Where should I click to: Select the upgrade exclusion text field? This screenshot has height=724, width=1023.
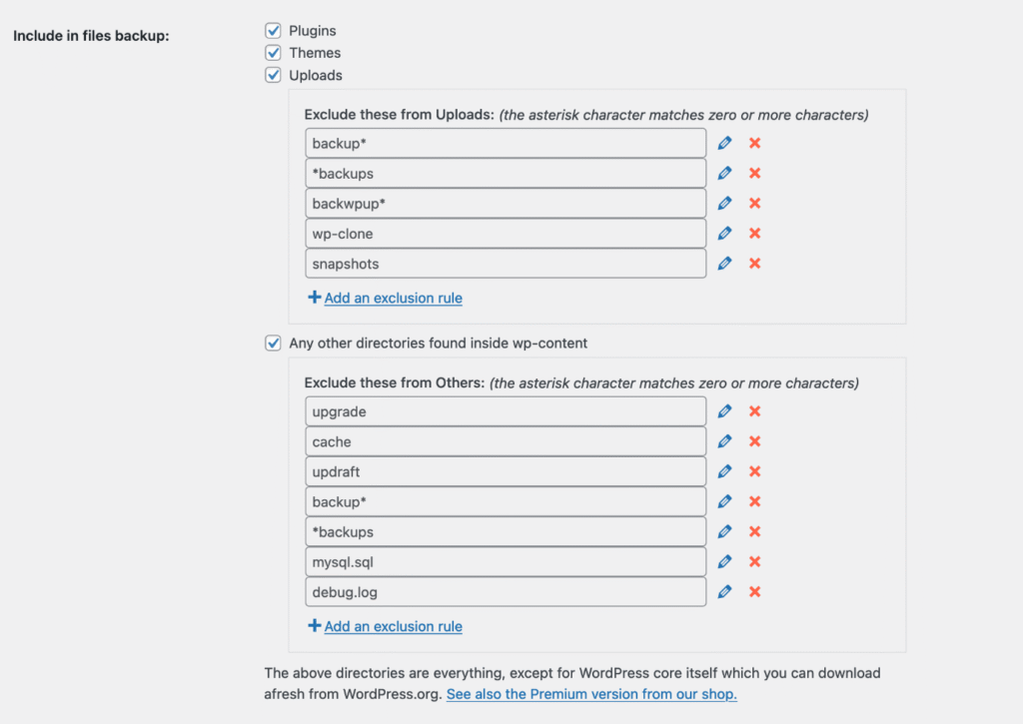point(506,411)
